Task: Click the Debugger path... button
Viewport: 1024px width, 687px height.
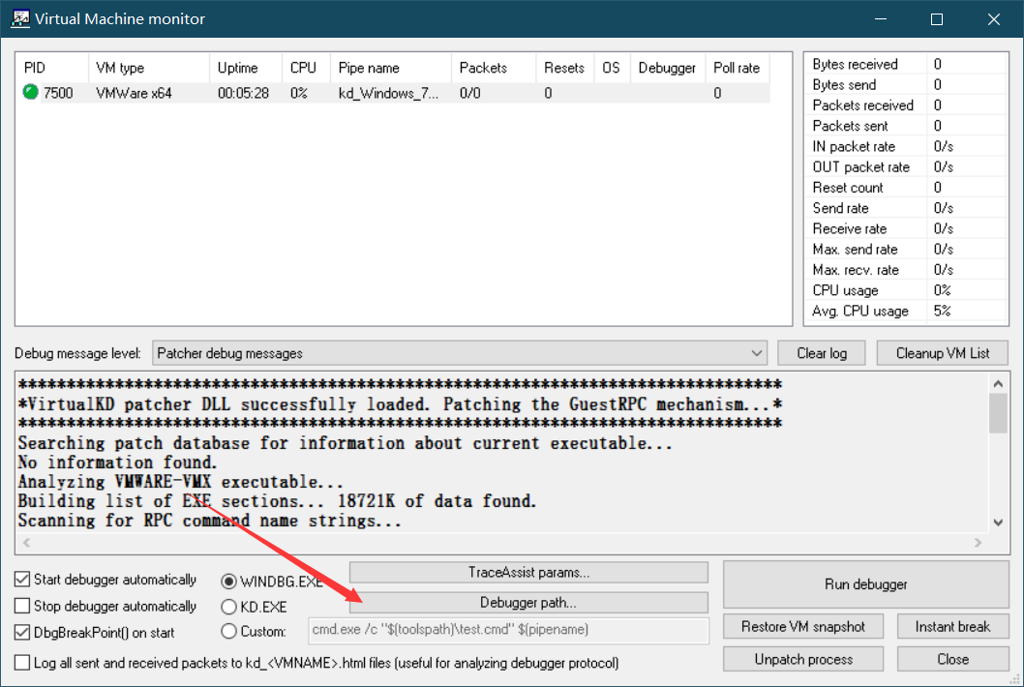Action: click(529, 603)
